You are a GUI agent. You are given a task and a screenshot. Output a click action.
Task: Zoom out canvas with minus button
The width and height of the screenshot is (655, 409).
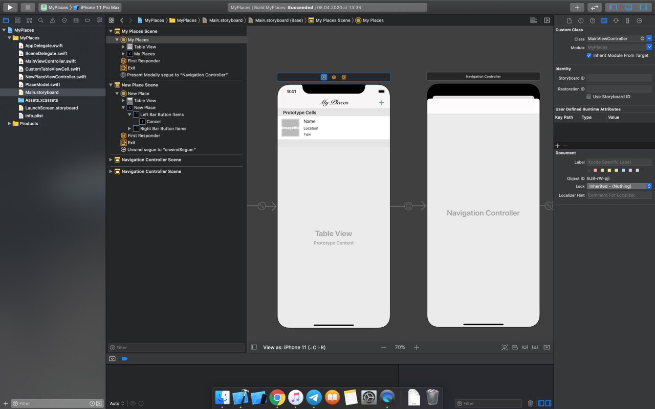384,347
